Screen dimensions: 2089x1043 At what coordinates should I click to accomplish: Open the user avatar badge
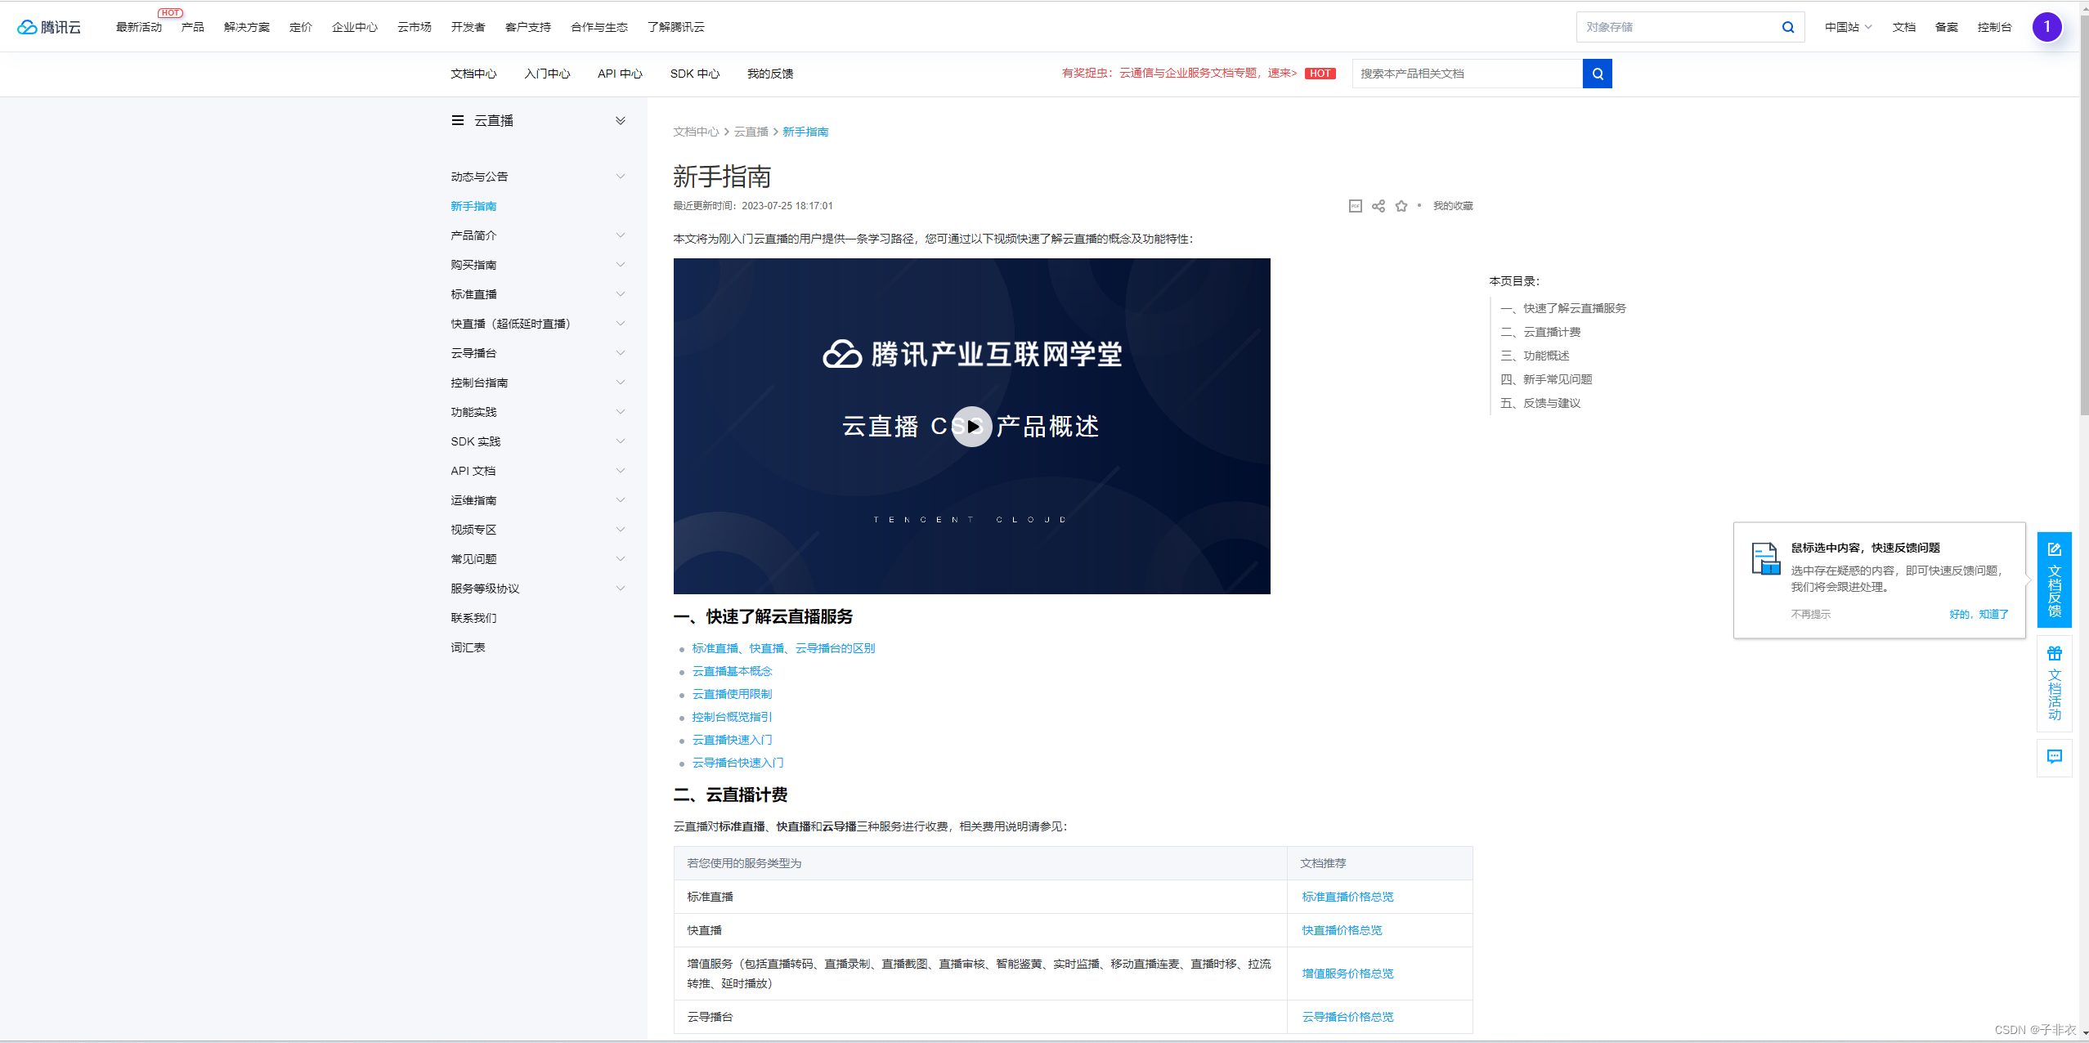[2046, 27]
